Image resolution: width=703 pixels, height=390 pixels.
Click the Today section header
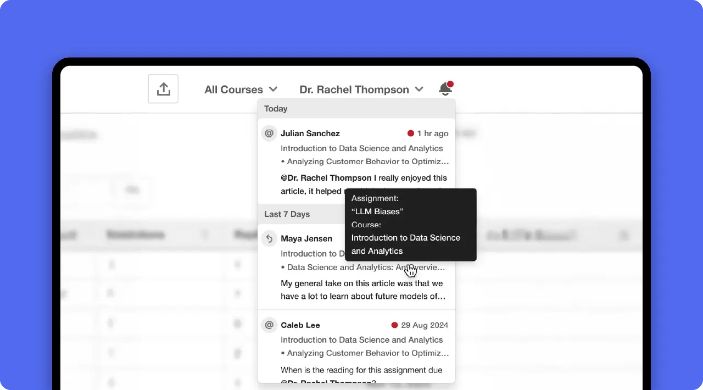(x=356, y=109)
